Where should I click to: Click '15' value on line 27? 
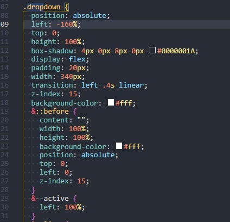[x=81, y=181]
